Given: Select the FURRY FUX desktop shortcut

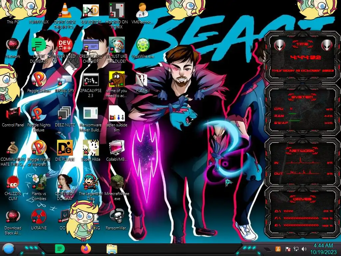Looking at the screenshot, I should [39, 13].
